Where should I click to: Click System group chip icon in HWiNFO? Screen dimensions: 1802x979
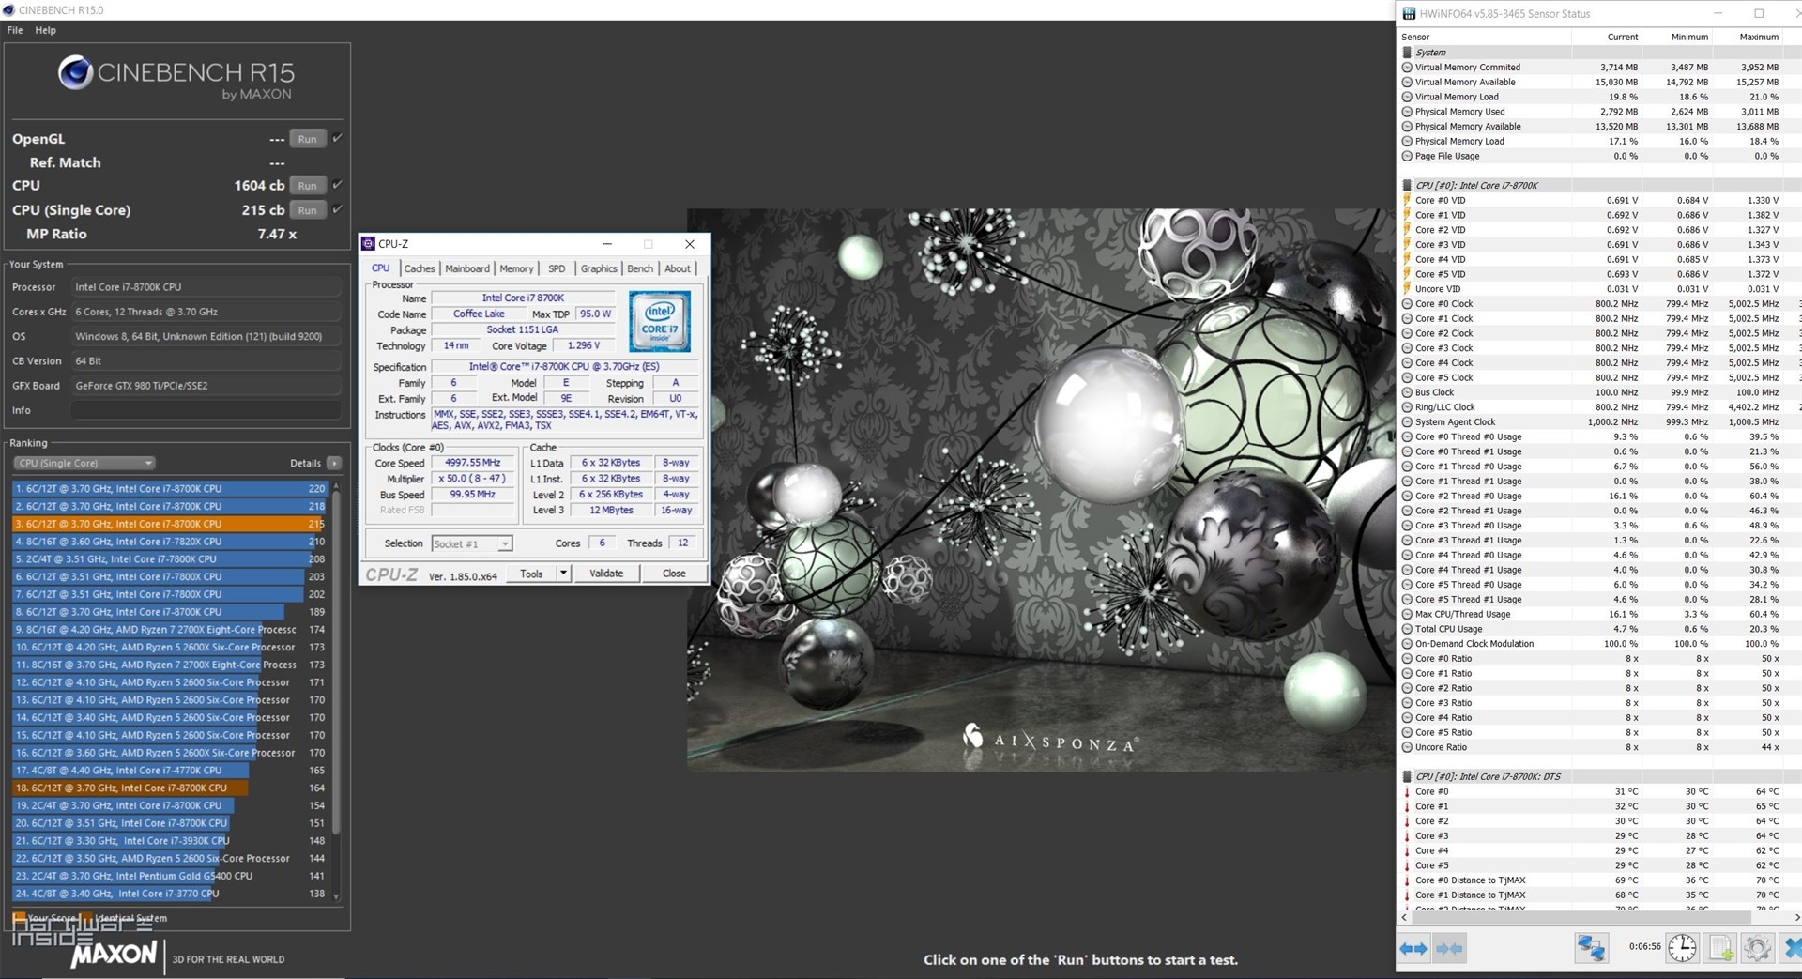tap(1407, 53)
